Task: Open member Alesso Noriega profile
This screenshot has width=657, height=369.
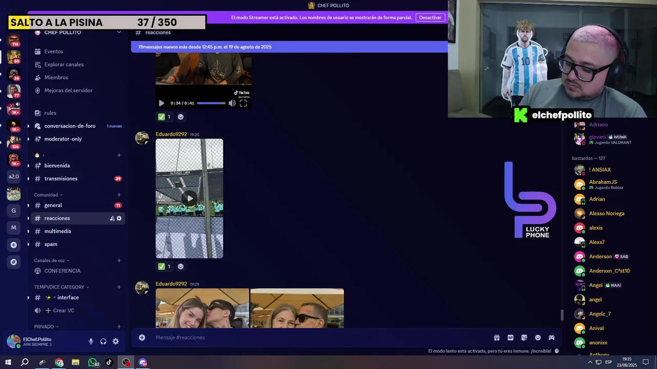Action: click(x=606, y=214)
